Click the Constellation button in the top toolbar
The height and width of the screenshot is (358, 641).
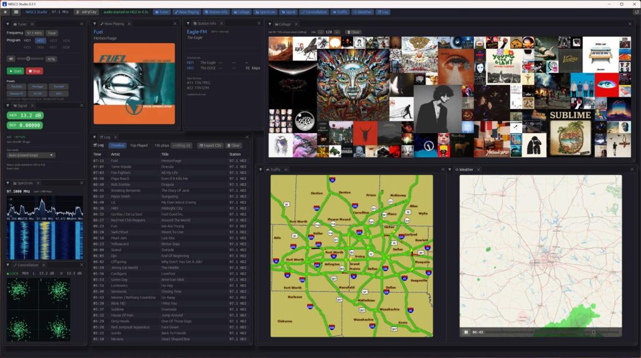coord(314,12)
